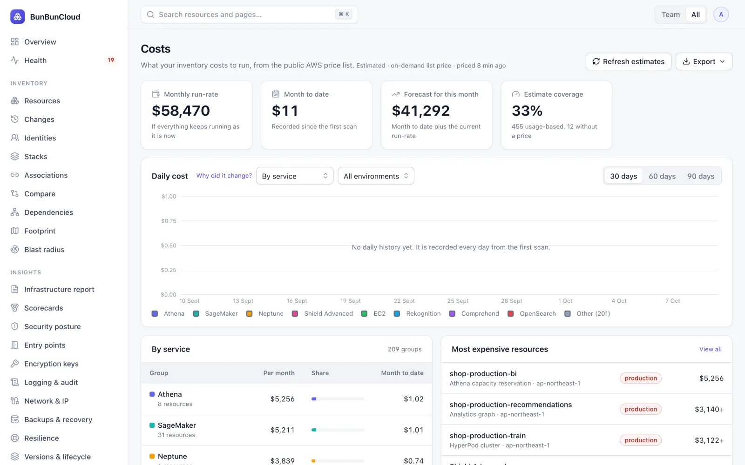Click the user avatar A icon

coord(721,14)
